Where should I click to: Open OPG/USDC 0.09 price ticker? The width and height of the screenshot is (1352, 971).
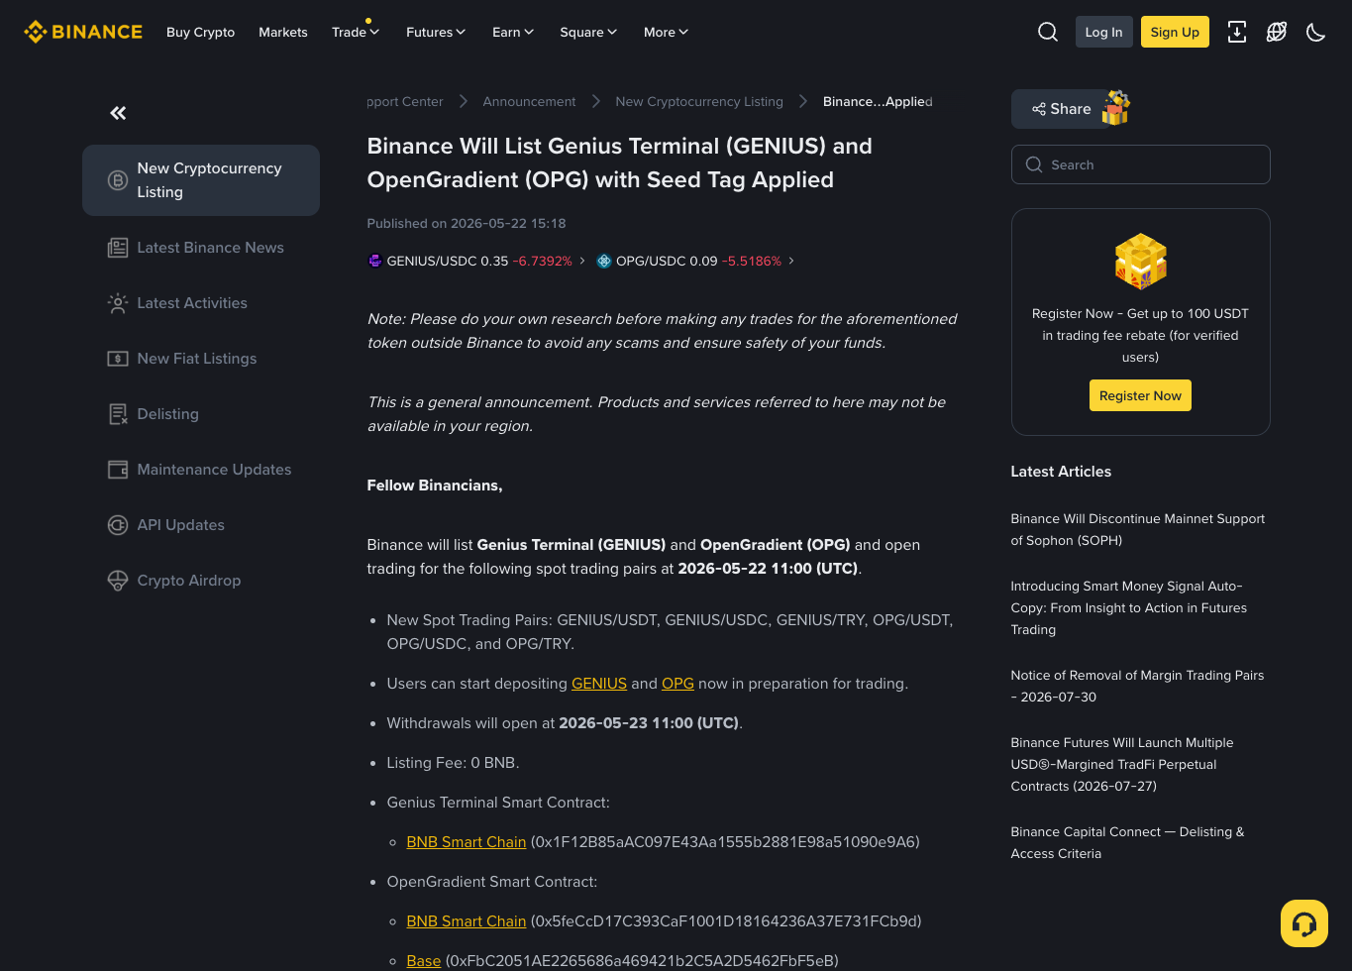click(695, 261)
